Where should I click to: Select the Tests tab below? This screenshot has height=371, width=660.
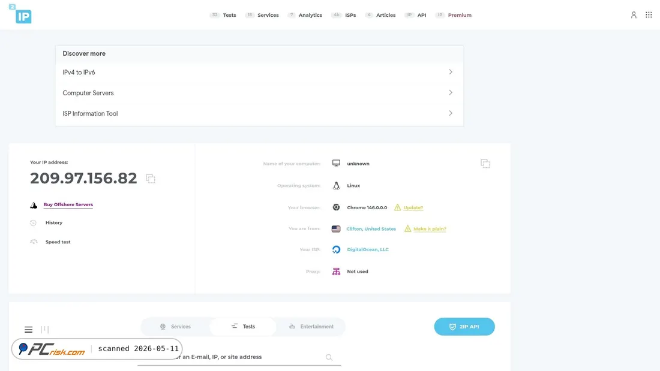(x=243, y=327)
